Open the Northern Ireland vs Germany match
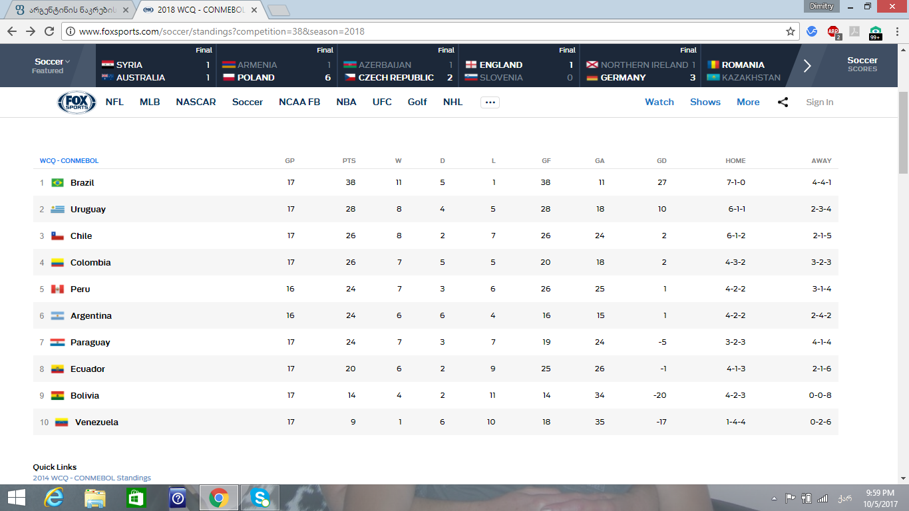Image resolution: width=909 pixels, height=511 pixels. click(639, 65)
